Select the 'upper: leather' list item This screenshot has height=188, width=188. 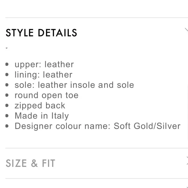coord(44,65)
